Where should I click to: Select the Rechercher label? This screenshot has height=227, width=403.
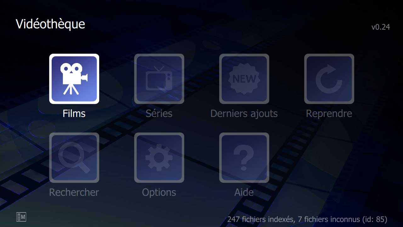(x=74, y=192)
